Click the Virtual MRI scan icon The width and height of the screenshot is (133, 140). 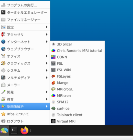point(53,121)
